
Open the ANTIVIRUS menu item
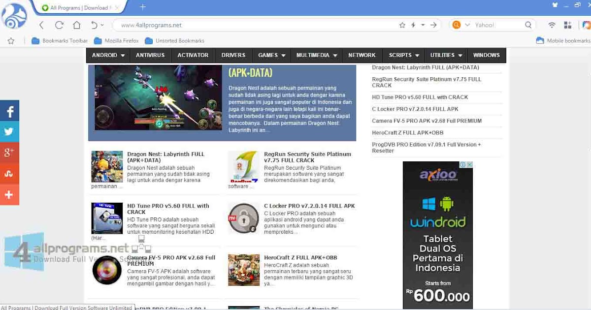pyautogui.click(x=150, y=55)
